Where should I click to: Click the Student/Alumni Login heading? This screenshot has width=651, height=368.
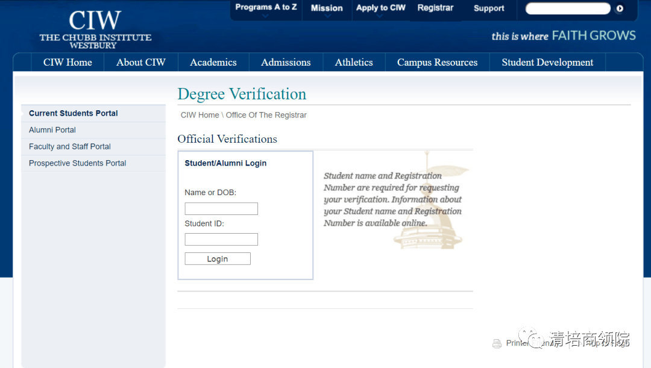(x=225, y=163)
